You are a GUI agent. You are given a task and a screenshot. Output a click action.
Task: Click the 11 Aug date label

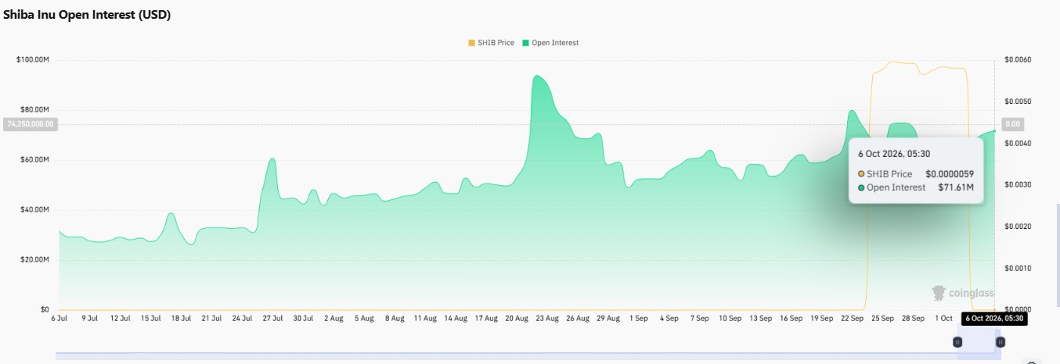tap(425, 319)
